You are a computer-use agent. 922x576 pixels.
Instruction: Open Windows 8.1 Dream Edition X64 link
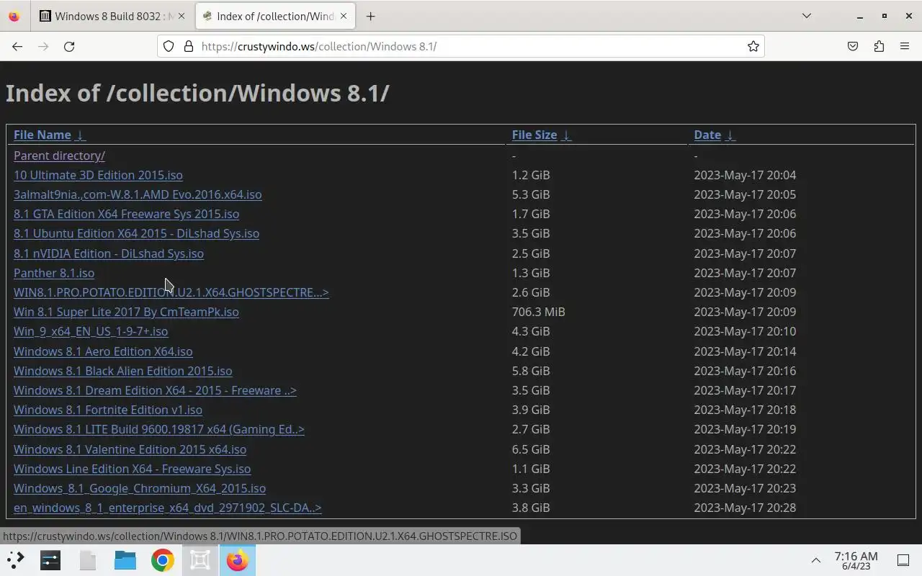(x=155, y=390)
